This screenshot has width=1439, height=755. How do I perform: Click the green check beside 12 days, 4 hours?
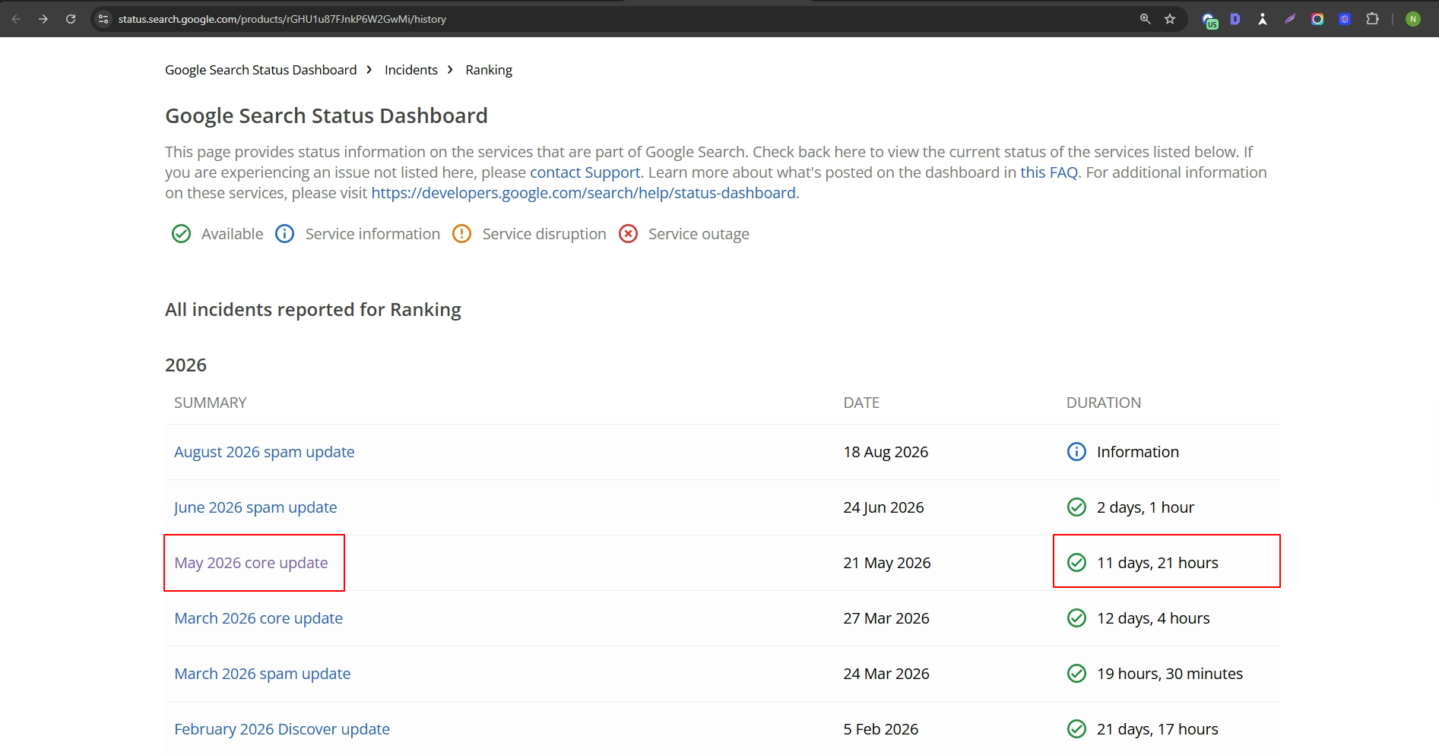(x=1076, y=618)
